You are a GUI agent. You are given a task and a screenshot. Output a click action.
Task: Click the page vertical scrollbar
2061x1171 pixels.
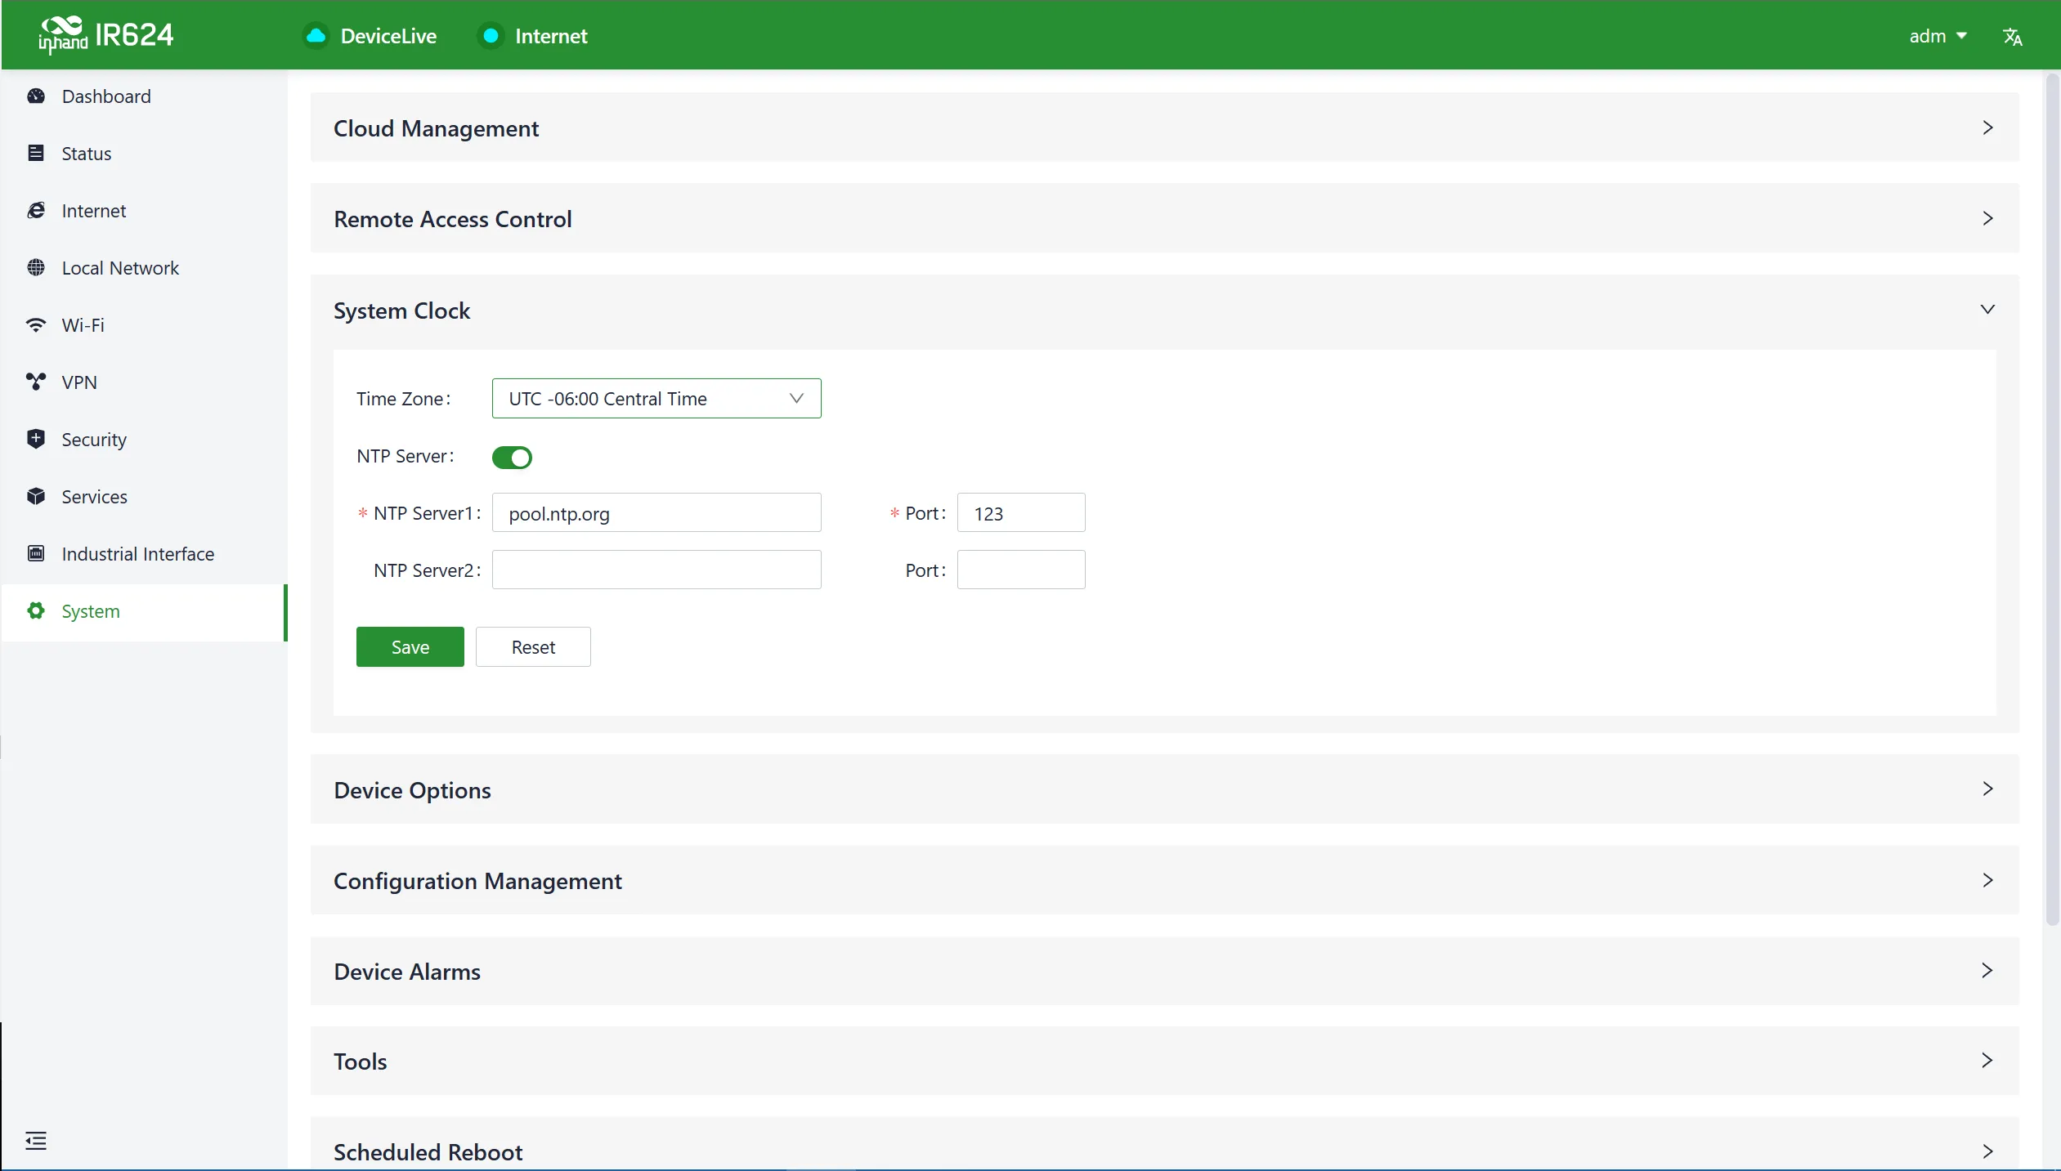(2052, 499)
